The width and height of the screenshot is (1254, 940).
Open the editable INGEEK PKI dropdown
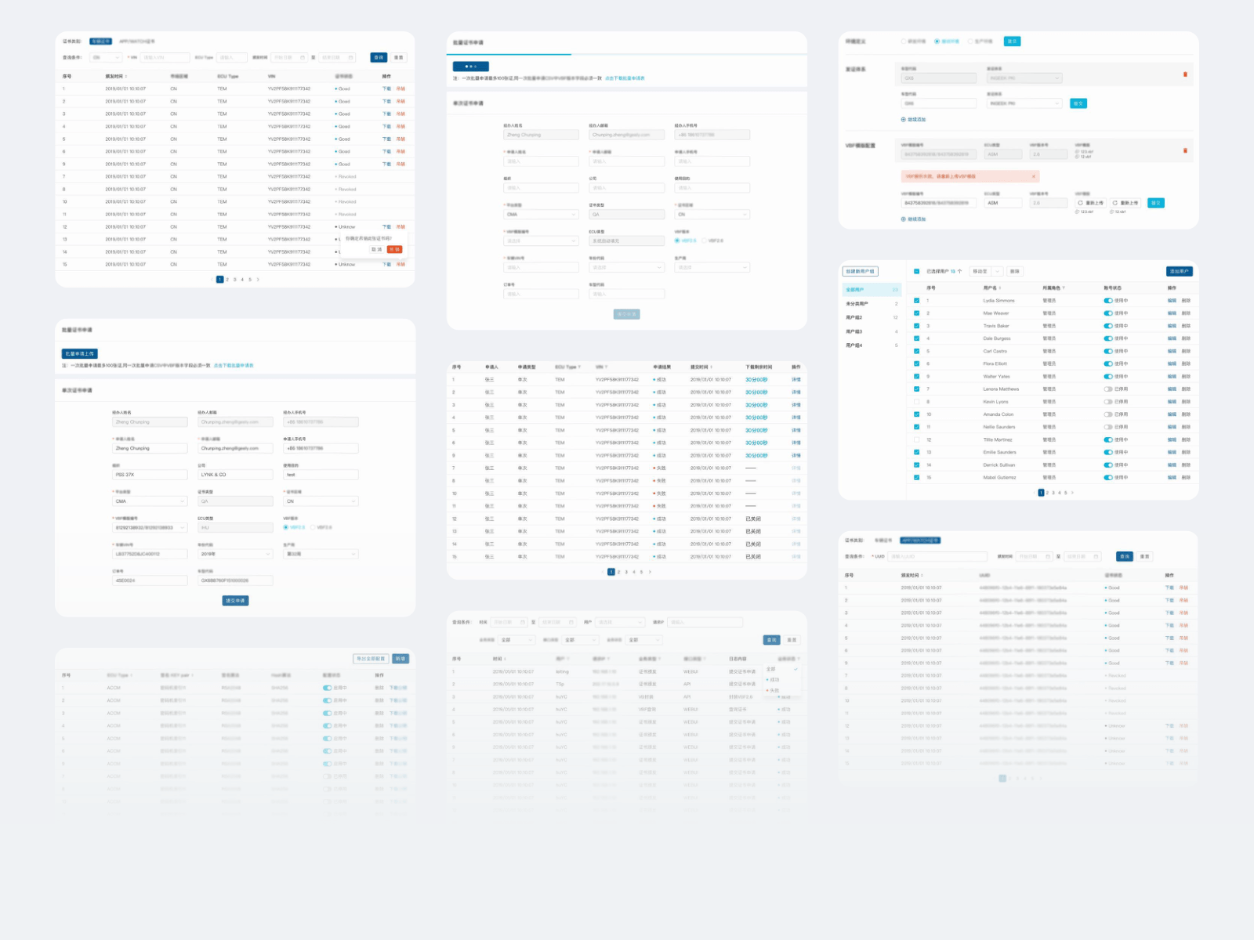click(1024, 103)
